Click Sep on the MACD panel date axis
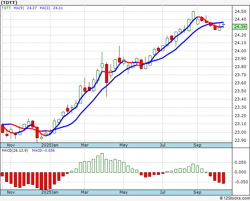The height and width of the screenshot is (201, 250). (x=197, y=193)
